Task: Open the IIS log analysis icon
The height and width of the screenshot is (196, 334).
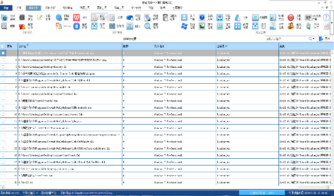Action: pos(308,18)
